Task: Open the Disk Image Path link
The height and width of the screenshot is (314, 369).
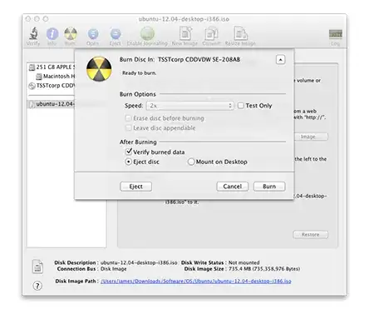Action: point(196,282)
